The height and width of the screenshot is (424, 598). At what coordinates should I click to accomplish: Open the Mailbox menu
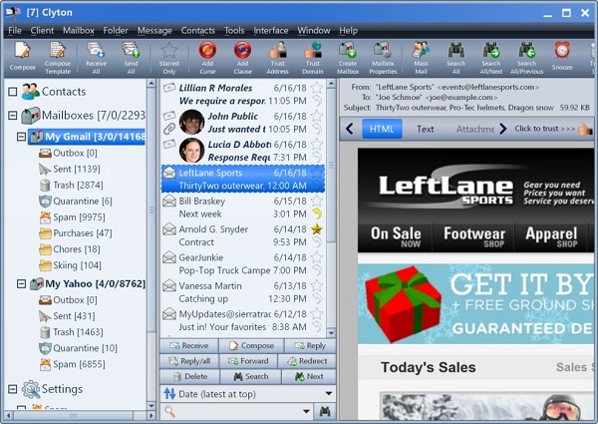pos(79,31)
